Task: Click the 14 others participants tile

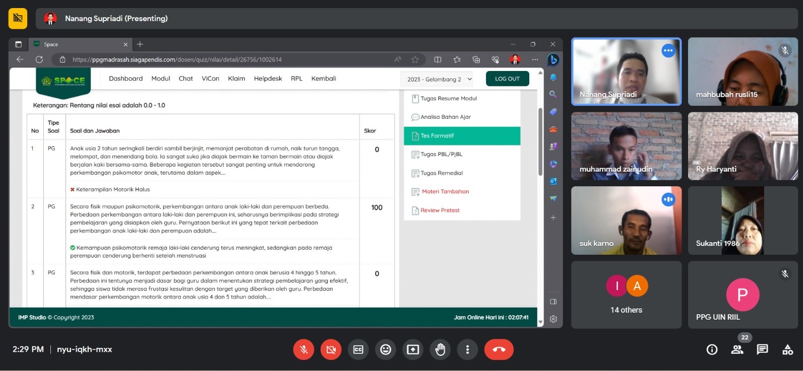Action: (x=626, y=294)
